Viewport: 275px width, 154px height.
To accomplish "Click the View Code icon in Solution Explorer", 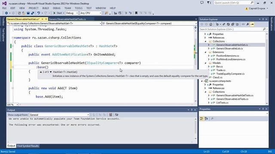I will (x=243, y=24).
